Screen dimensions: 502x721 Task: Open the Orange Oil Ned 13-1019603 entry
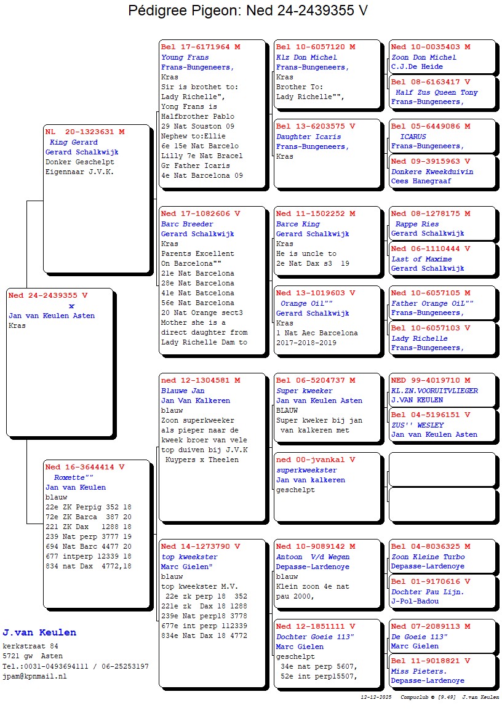(x=327, y=319)
